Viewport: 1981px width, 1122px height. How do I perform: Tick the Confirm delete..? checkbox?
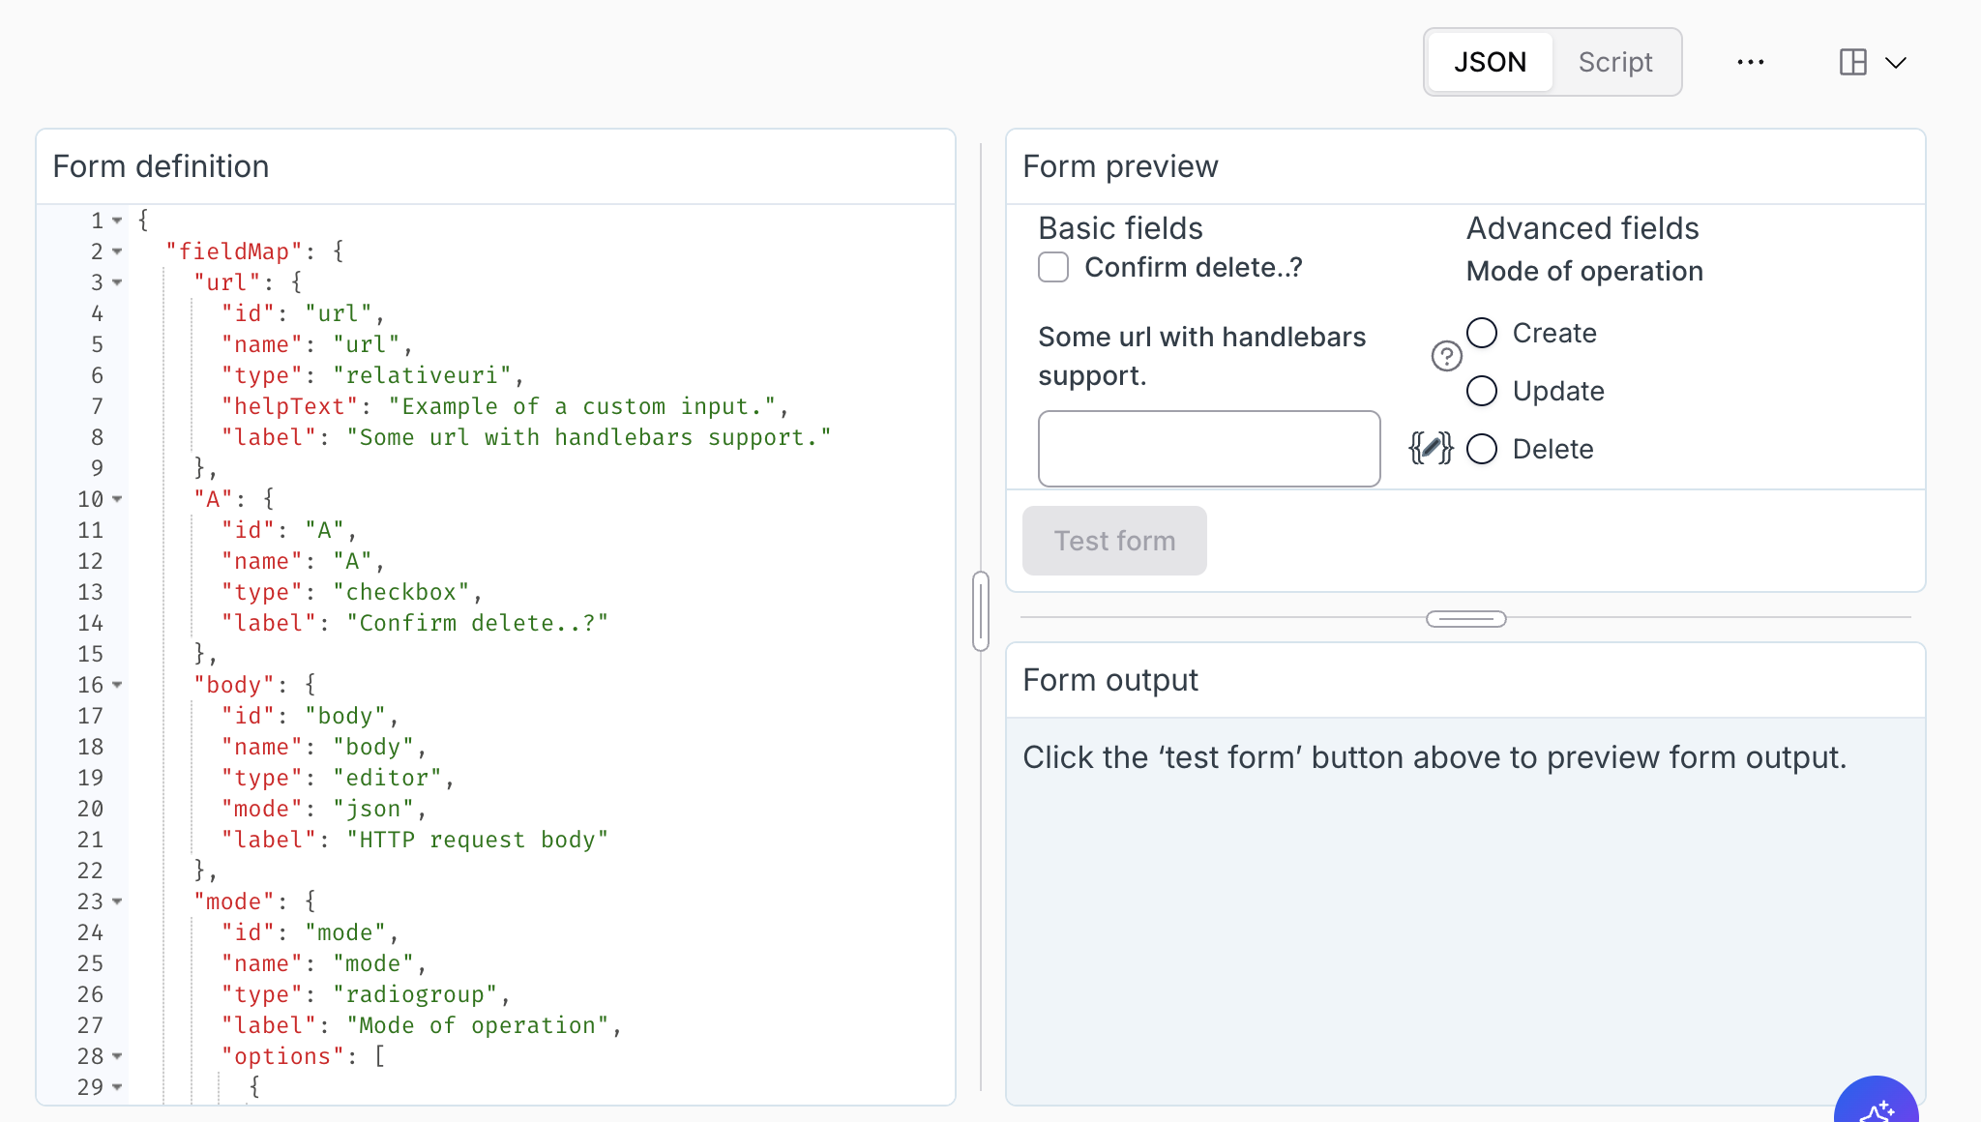point(1053,267)
